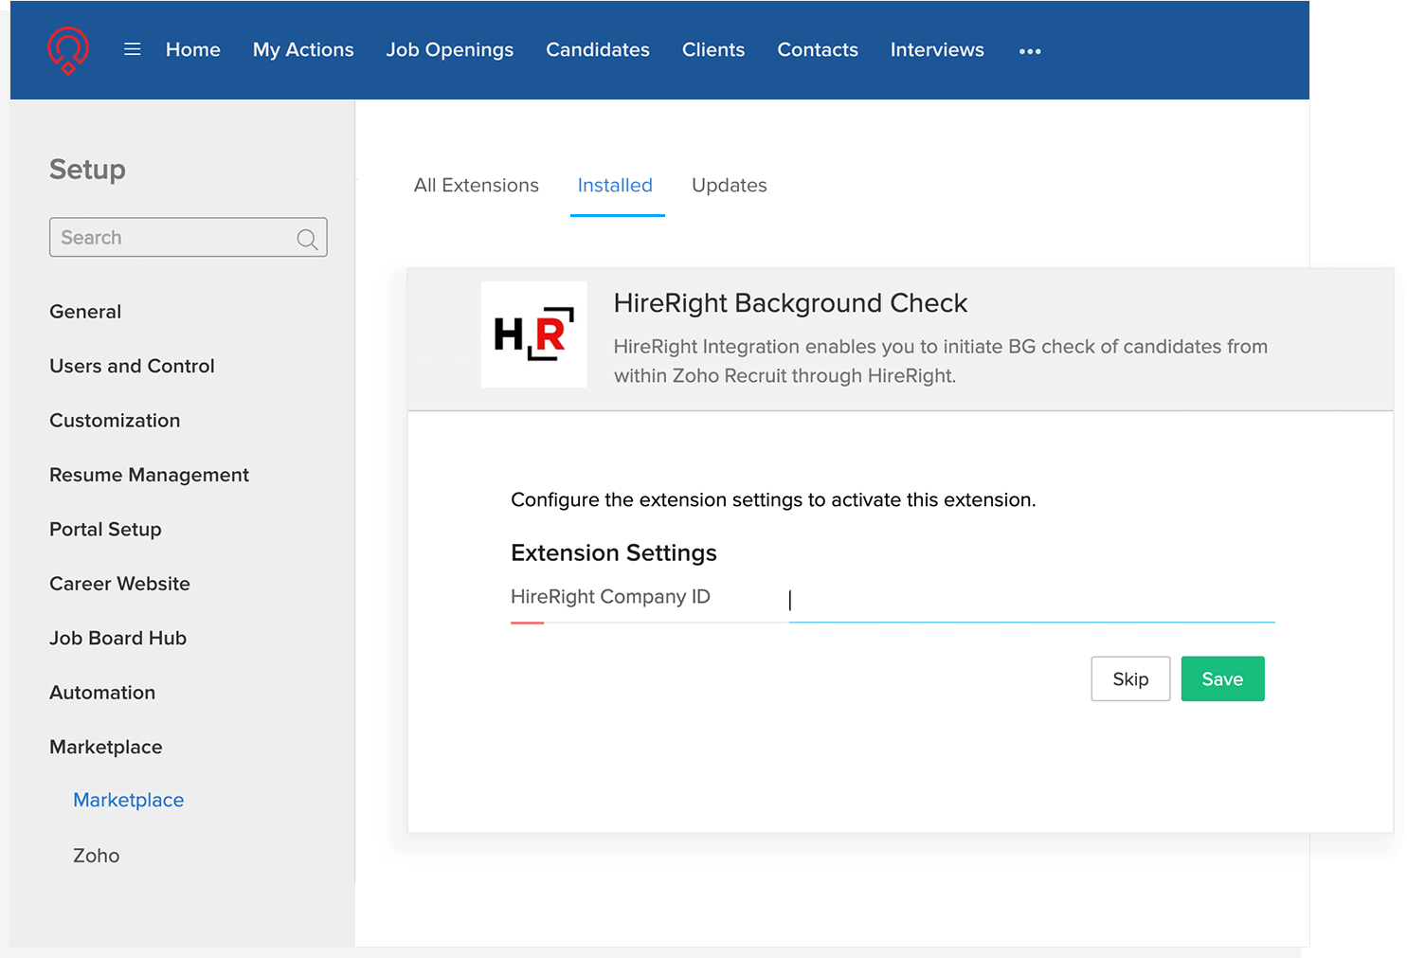The height and width of the screenshot is (958, 1407).
Task: Click the magnifier icon in Setup search
Action: 307,239
